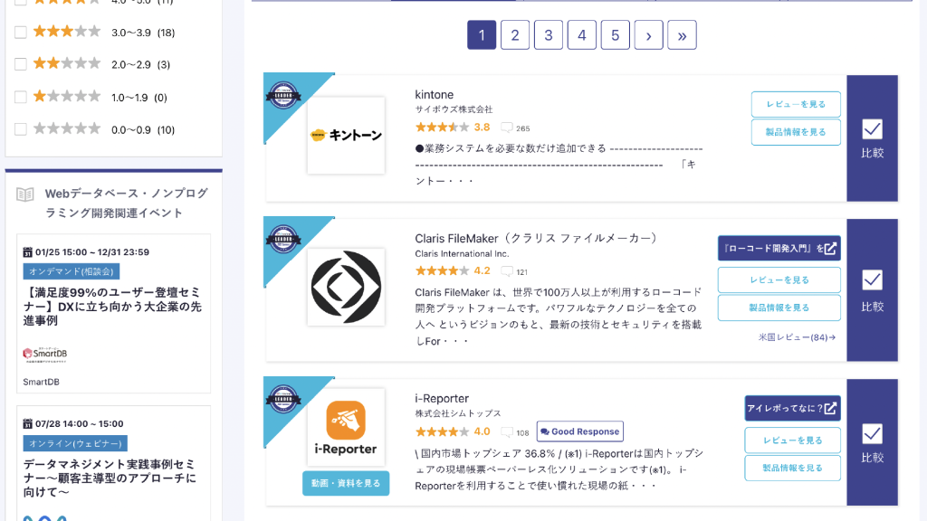Click the Good Response badge
The width and height of the screenshot is (927, 521).
[x=580, y=431]
